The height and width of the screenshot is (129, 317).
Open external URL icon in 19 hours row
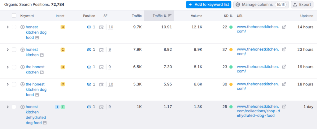pos(284,67)
